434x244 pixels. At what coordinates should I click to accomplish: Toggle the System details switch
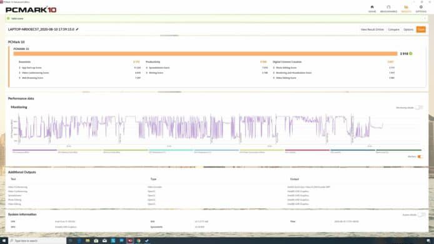pyautogui.click(x=421, y=215)
